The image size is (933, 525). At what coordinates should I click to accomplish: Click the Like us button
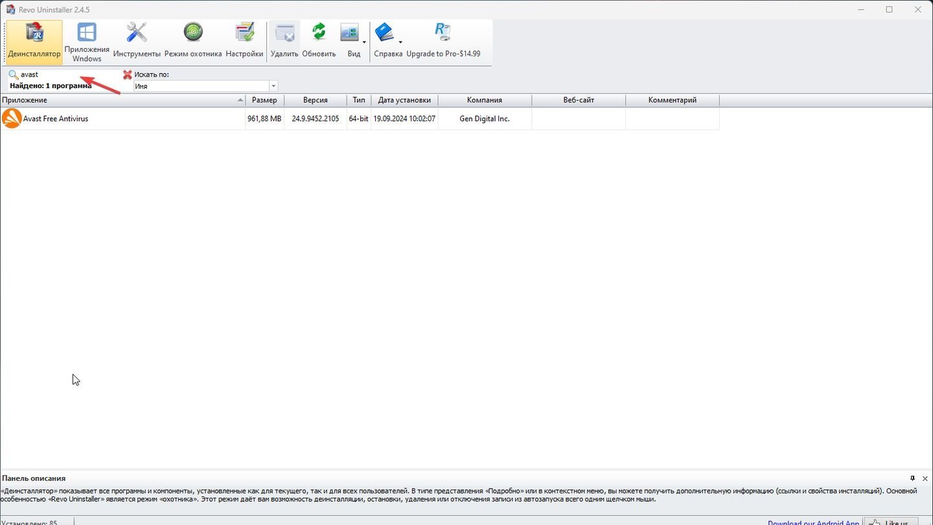[892, 522]
